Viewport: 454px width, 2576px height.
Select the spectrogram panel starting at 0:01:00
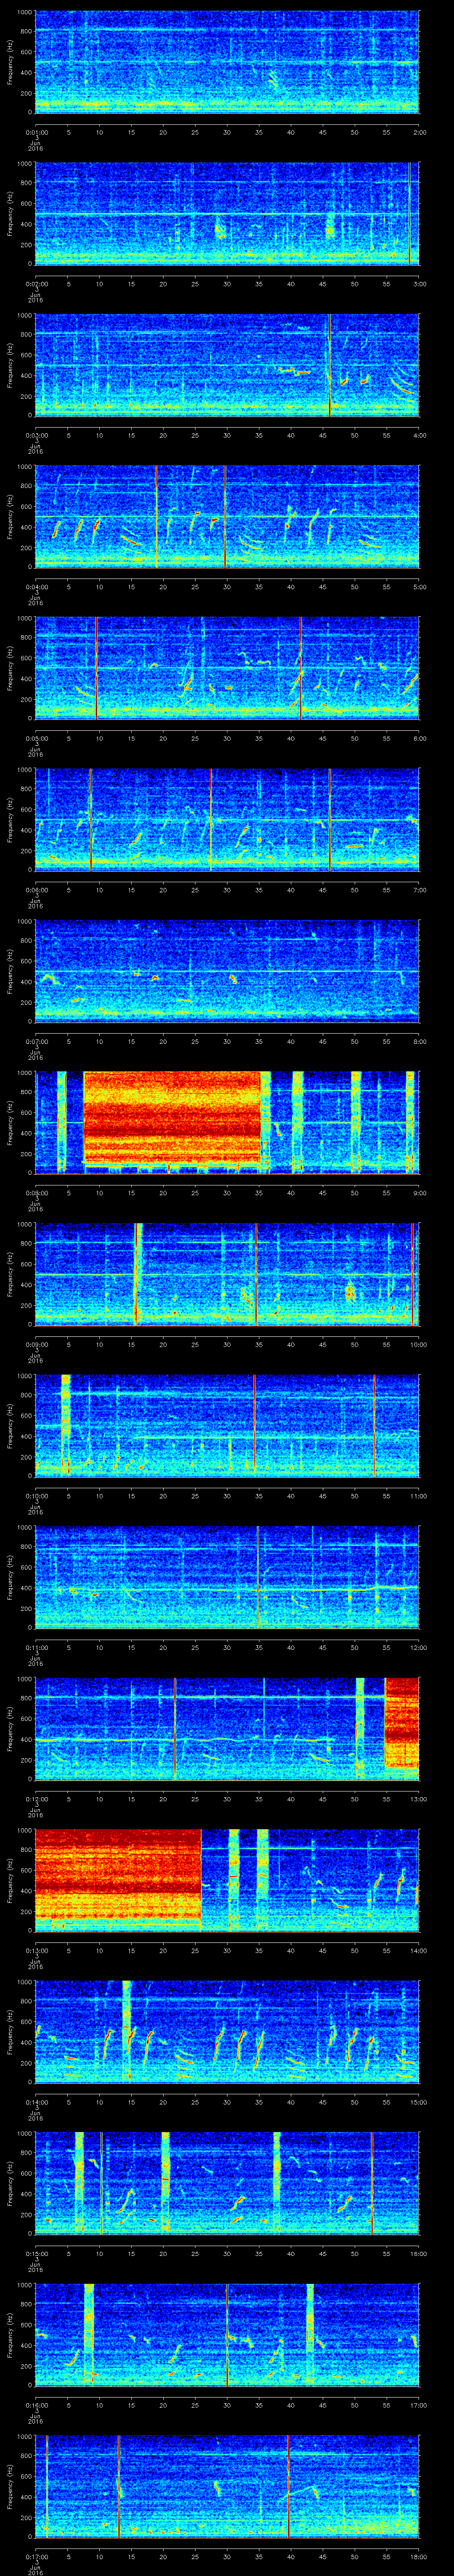227,62
